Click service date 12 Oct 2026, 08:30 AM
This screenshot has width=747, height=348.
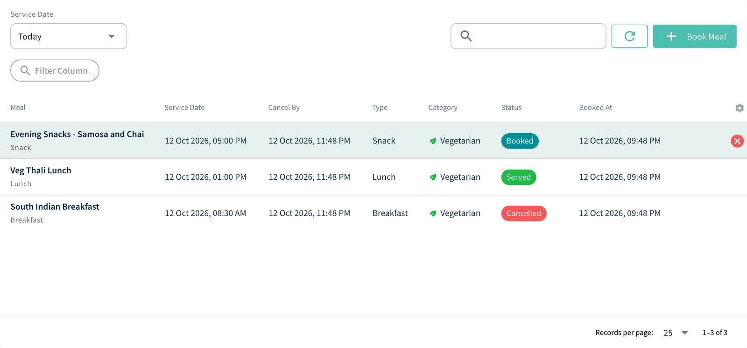click(x=205, y=213)
